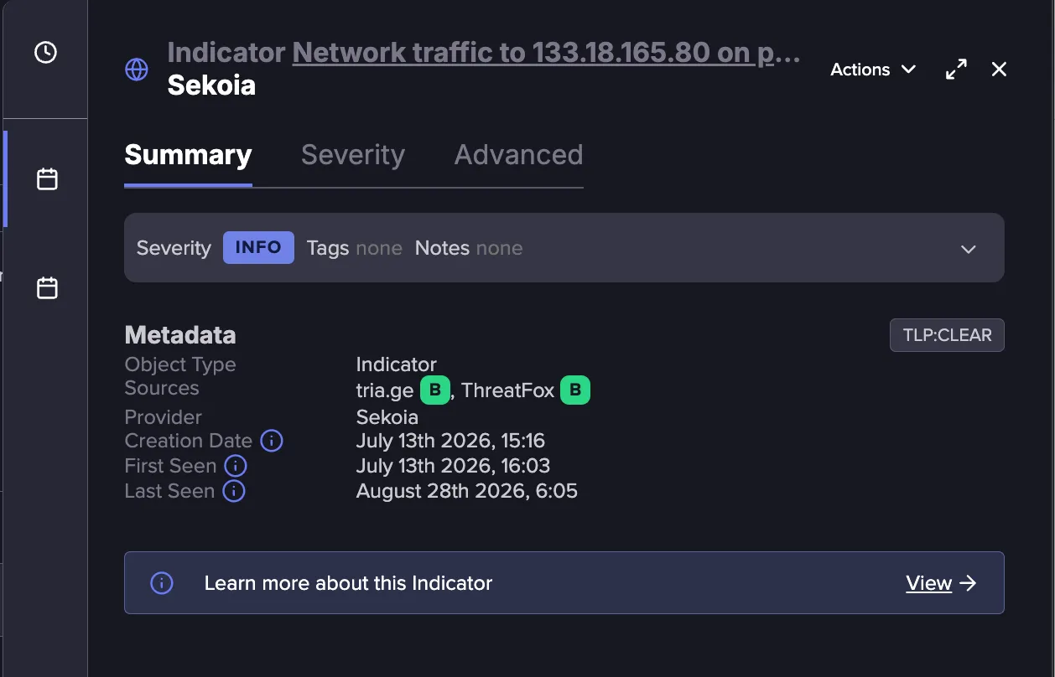Click the tria.ge source name
The image size is (1055, 677).
pos(385,390)
